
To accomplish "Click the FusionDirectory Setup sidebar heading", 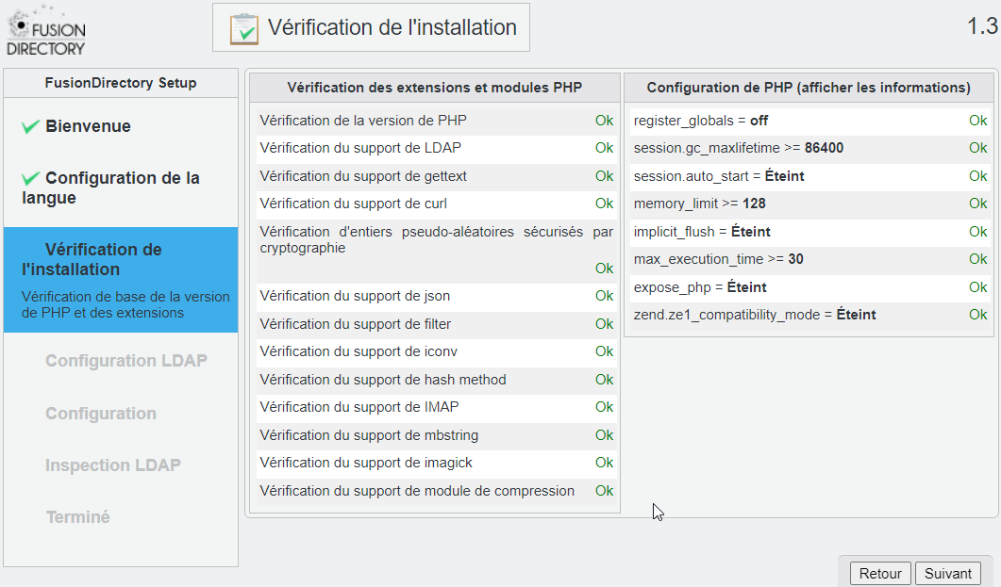I will tap(121, 83).
